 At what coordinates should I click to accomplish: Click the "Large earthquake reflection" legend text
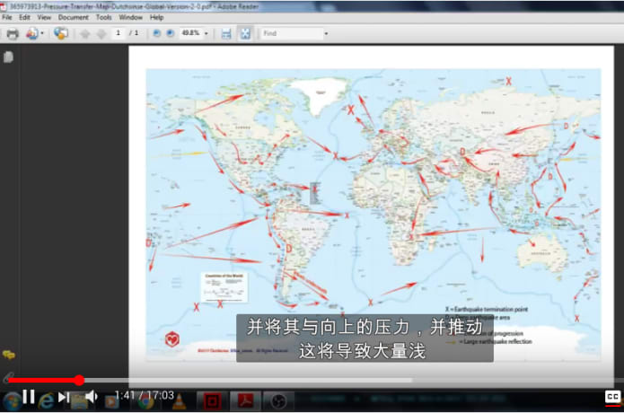[497, 341]
